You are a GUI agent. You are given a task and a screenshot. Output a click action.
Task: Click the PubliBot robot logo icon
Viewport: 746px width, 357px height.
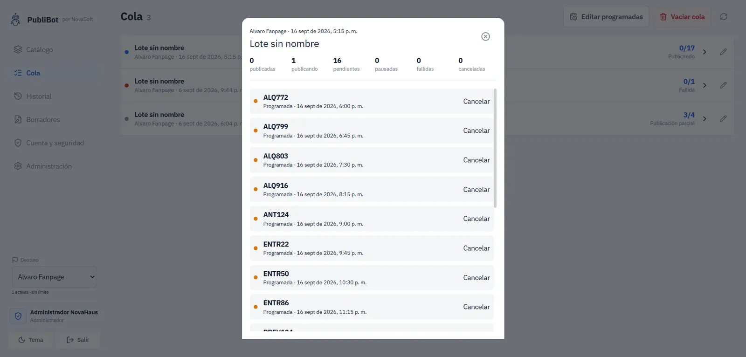click(x=15, y=19)
